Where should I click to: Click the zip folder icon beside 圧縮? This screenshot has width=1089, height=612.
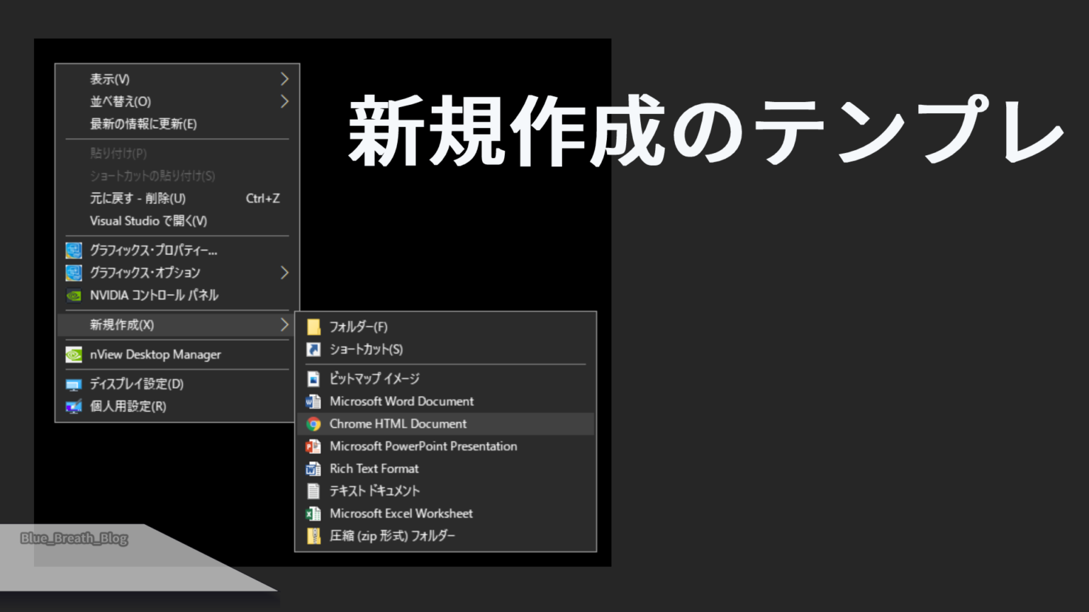[x=313, y=536]
